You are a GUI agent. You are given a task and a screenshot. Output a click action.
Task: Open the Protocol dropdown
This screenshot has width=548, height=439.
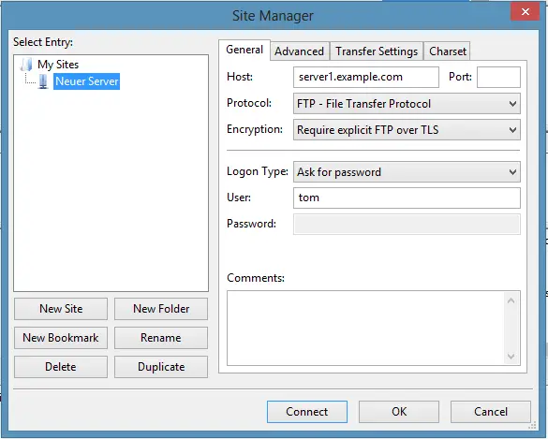click(407, 104)
